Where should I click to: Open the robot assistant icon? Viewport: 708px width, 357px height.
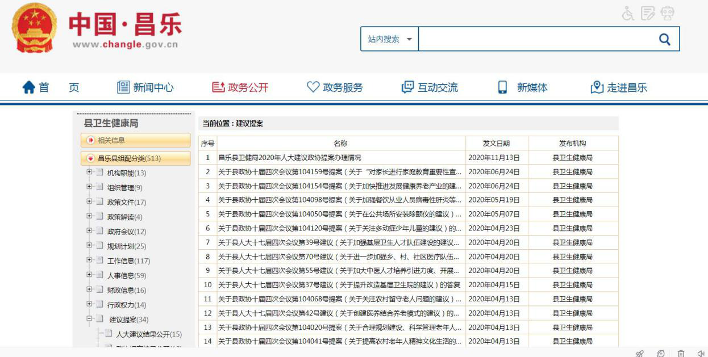pos(668,14)
